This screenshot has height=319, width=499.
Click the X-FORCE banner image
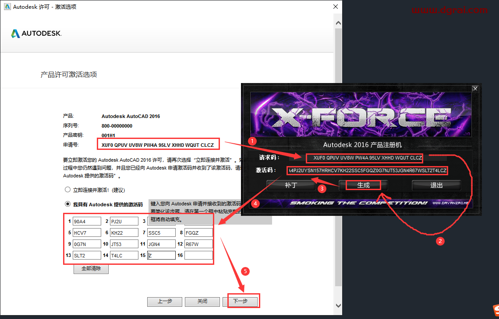pyautogui.click(x=361, y=114)
